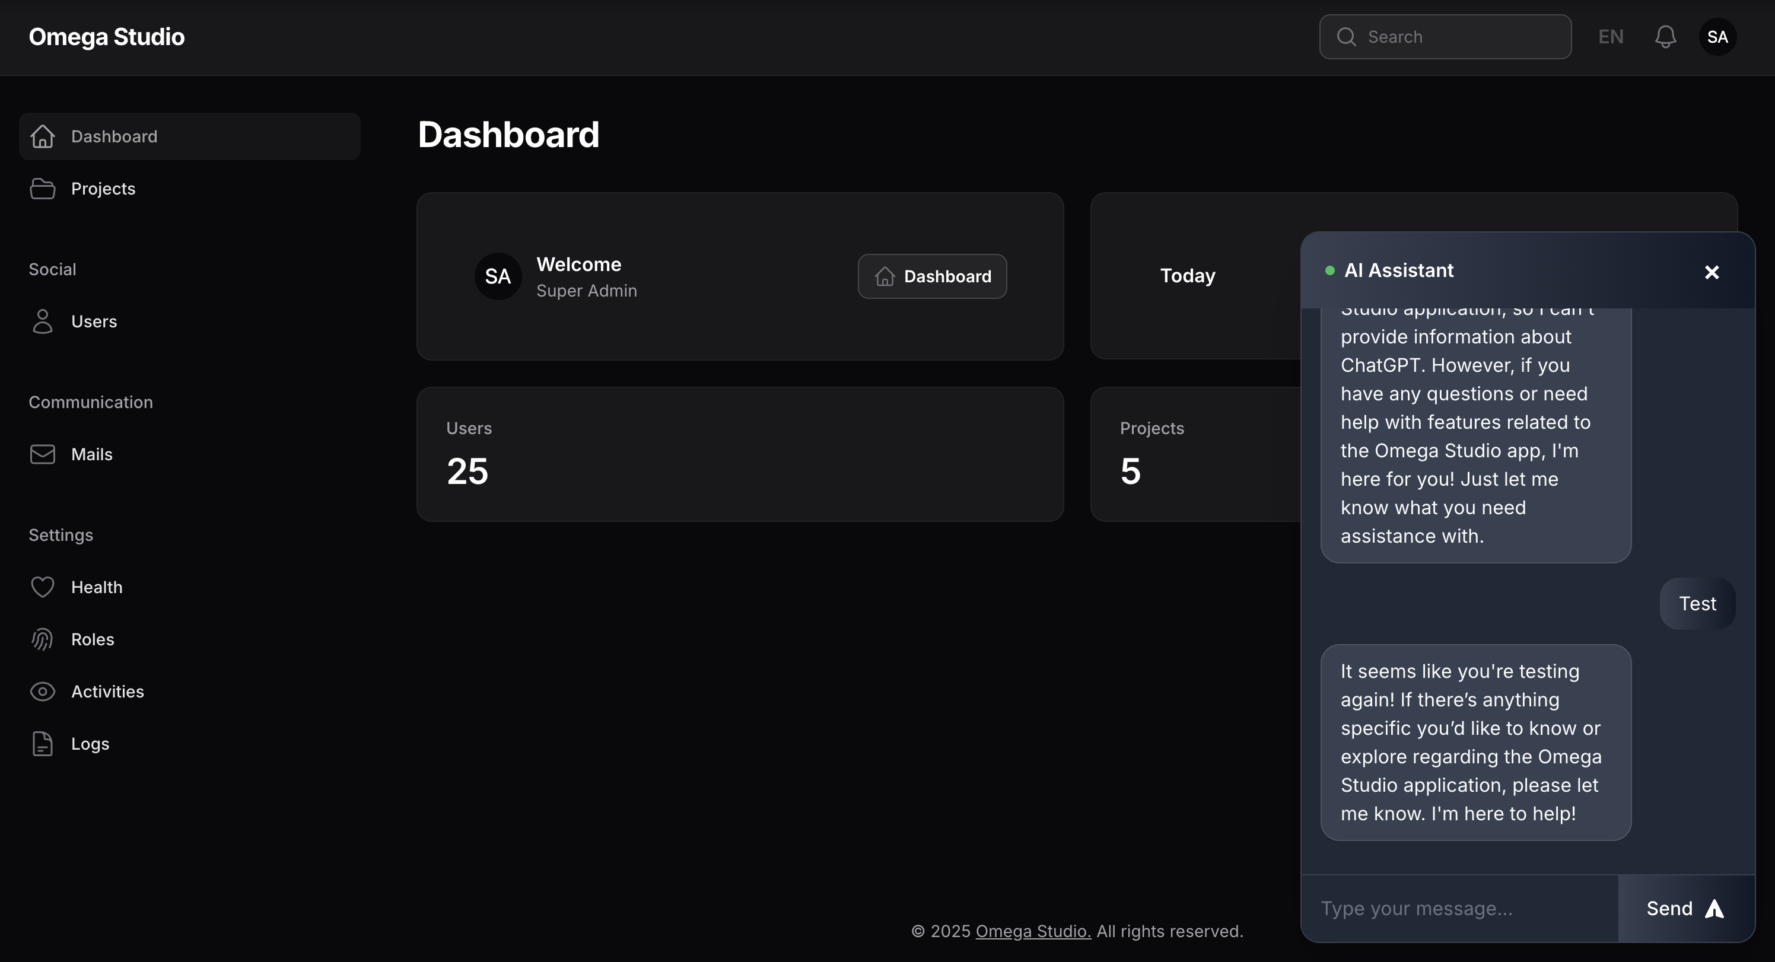1775x962 pixels.
Task: Click the Mails envelope icon
Action: (42, 454)
